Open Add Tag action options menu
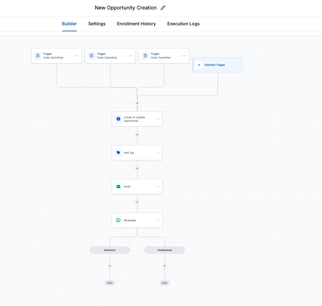The width and height of the screenshot is (322, 306). point(158,153)
